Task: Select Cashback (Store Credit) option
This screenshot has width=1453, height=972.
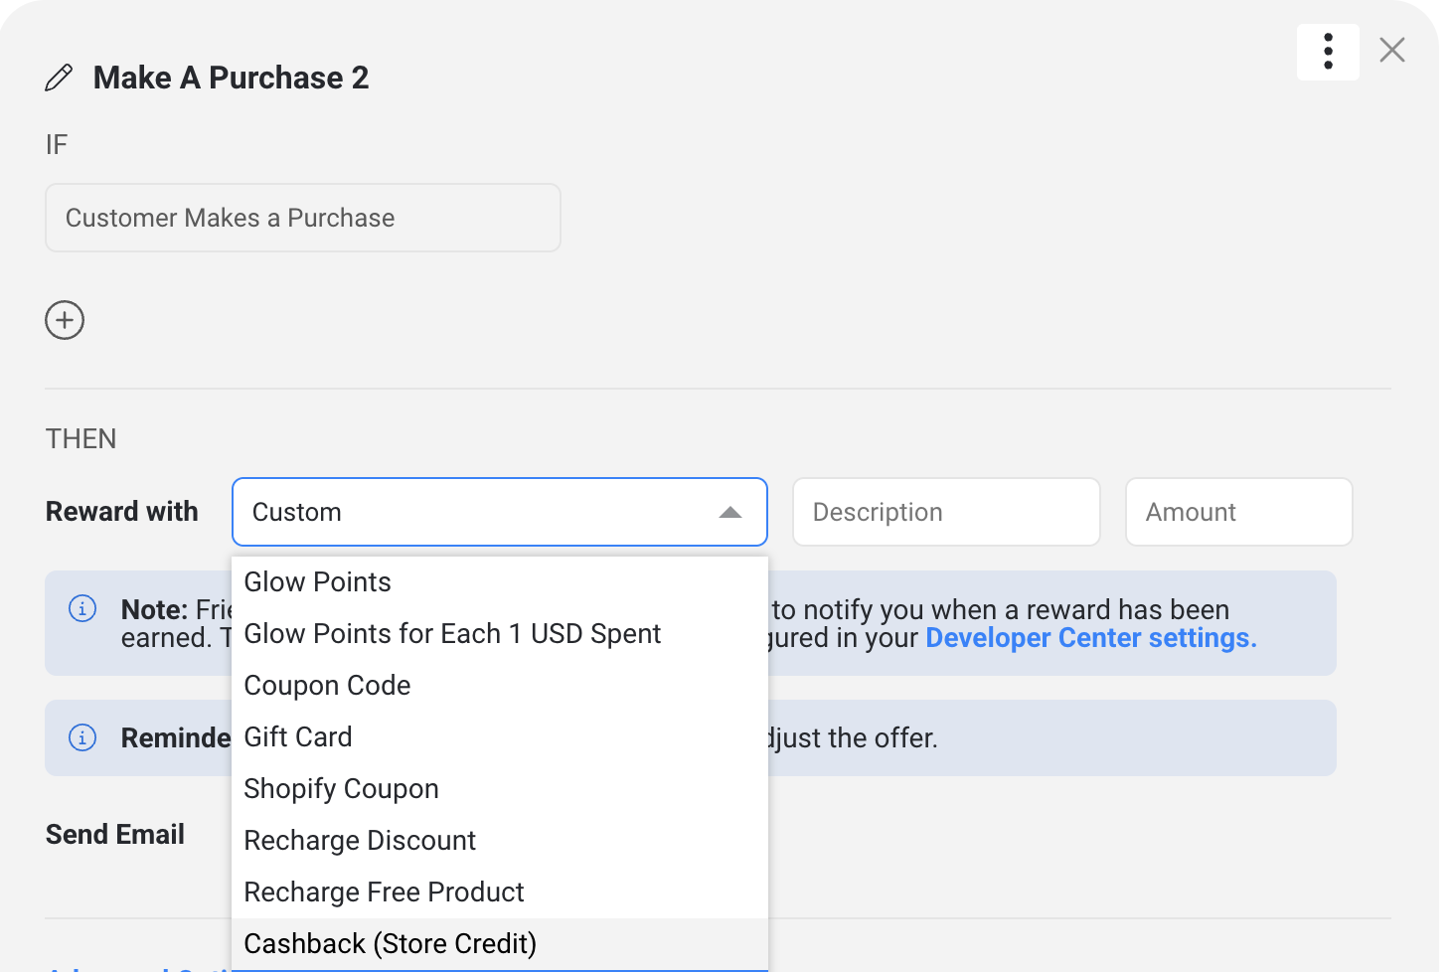Action: [x=390, y=944]
